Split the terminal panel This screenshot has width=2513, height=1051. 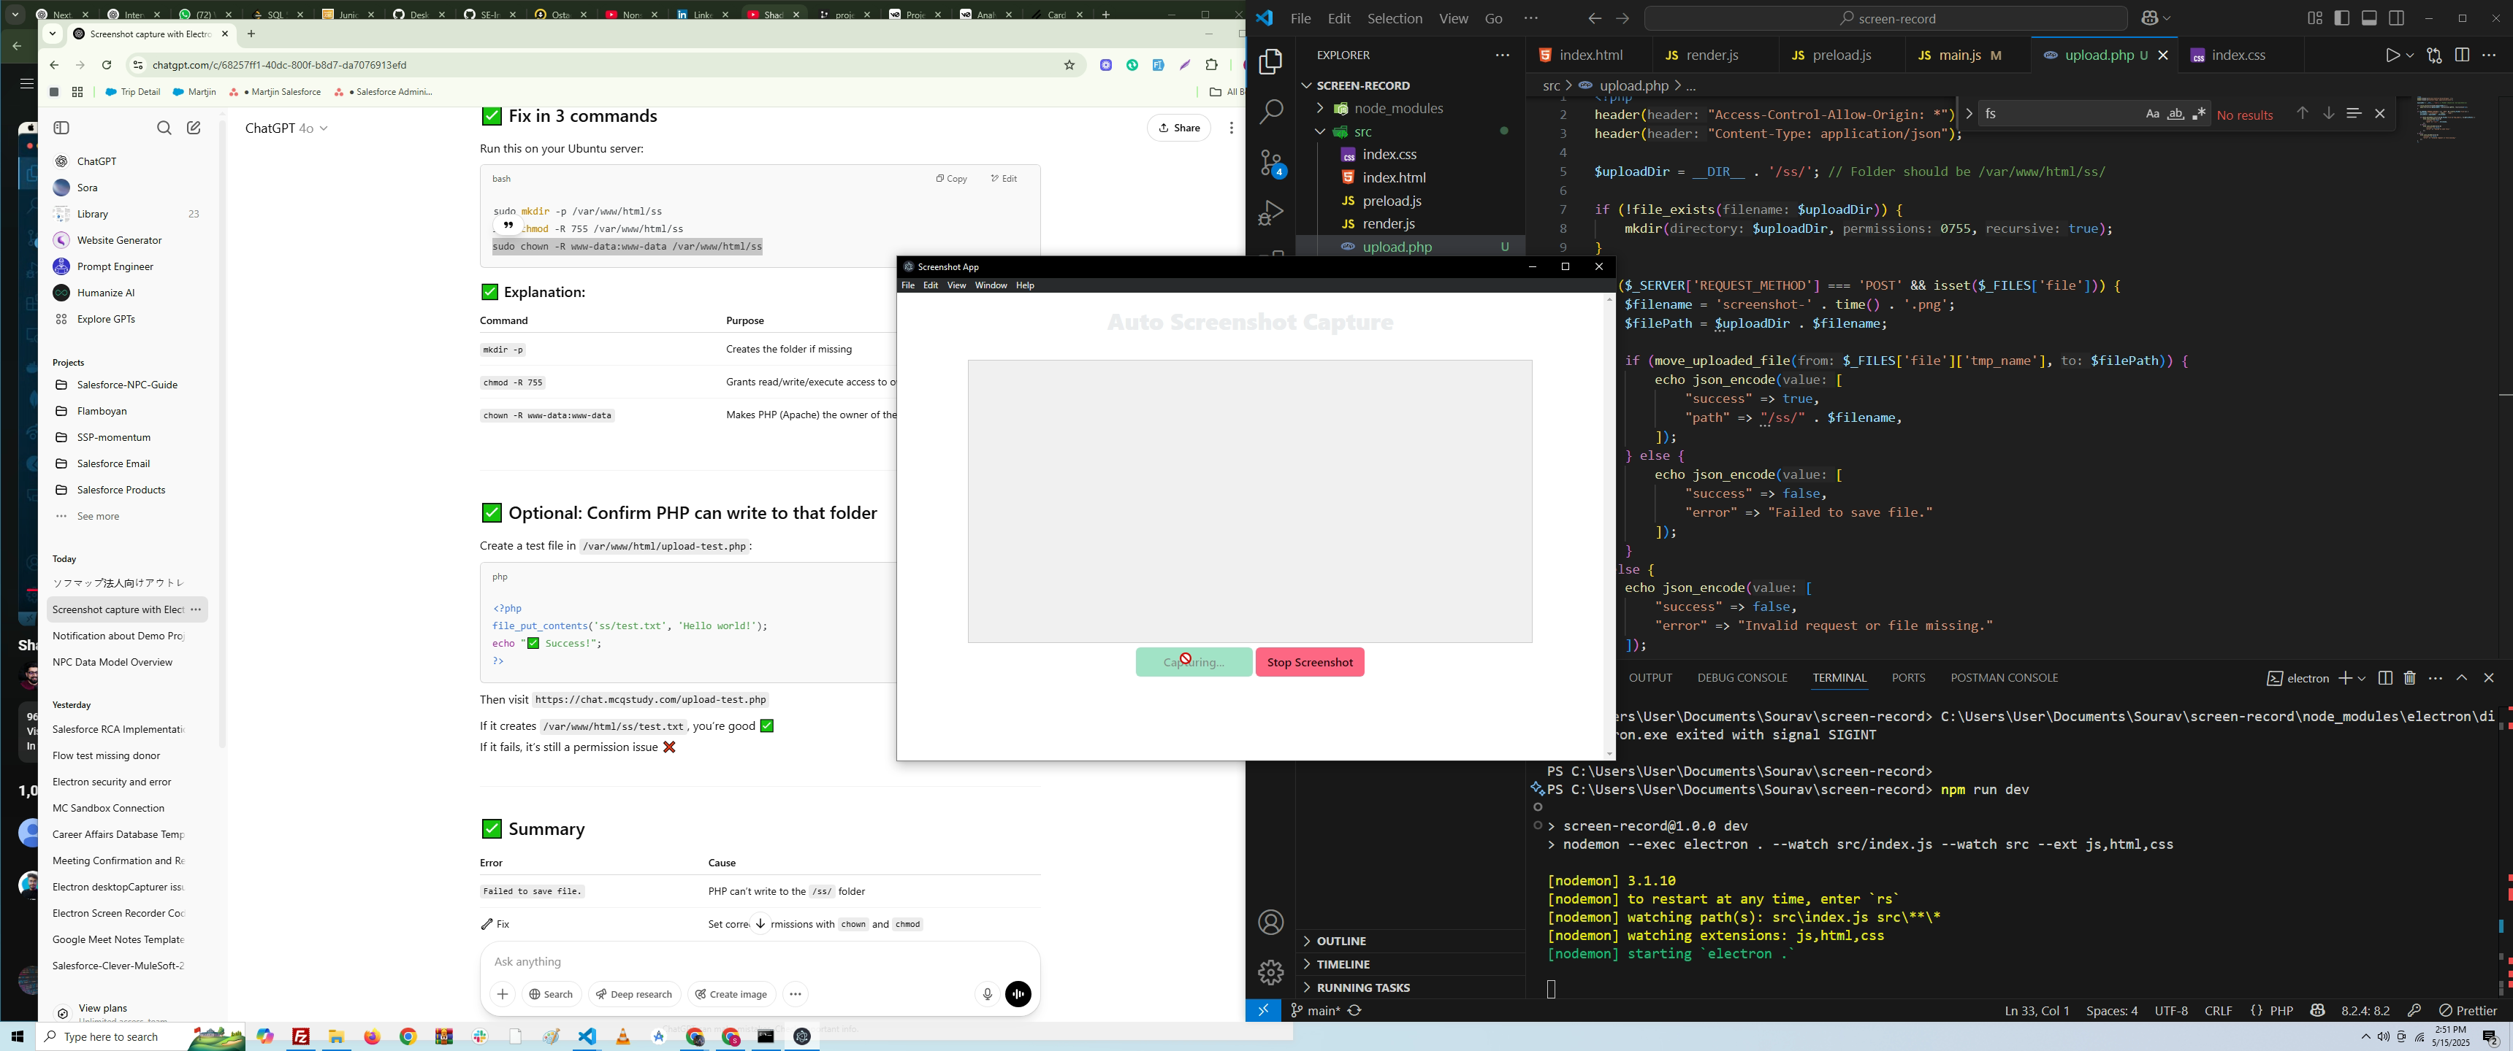[2385, 677]
